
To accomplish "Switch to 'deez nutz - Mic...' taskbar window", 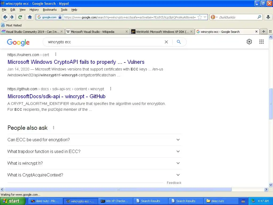I will [45, 201].
